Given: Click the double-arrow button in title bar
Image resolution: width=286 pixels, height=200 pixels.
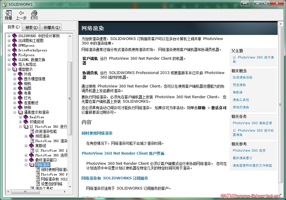Looking at the screenshot, I should point(245,3).
